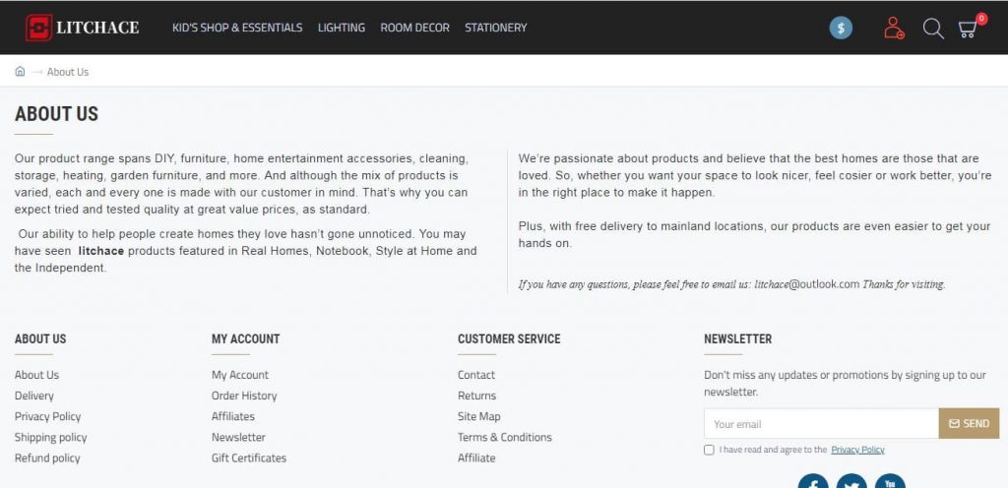This screenshot has width=1008, height=488.
Task: Open the Room Decor menu
Action: 414,28
